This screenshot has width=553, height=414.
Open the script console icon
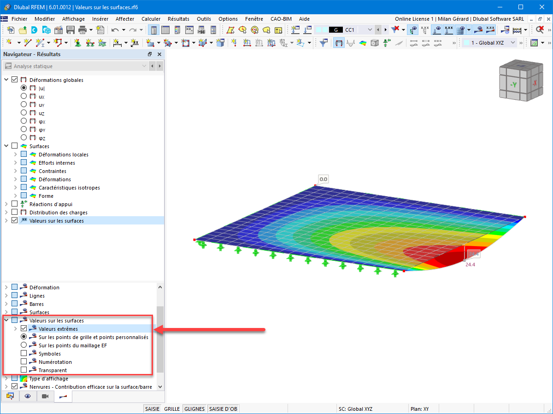(189, 30)
